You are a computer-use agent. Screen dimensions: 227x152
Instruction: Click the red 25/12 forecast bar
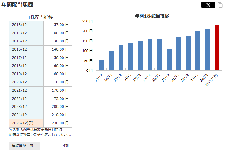tap(217, 48)
